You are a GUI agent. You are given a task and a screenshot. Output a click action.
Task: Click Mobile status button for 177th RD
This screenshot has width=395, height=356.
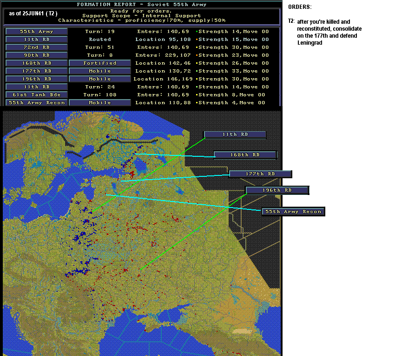[100, 71]
